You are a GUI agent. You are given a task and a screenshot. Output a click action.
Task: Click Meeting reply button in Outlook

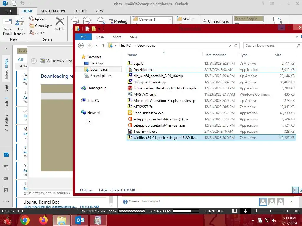pyautogui.click(x=118, y=21)
